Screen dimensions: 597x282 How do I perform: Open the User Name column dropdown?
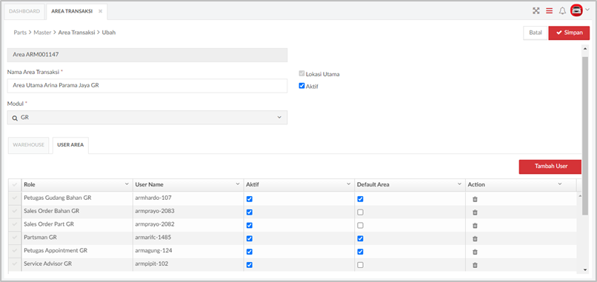pos(238,184)
